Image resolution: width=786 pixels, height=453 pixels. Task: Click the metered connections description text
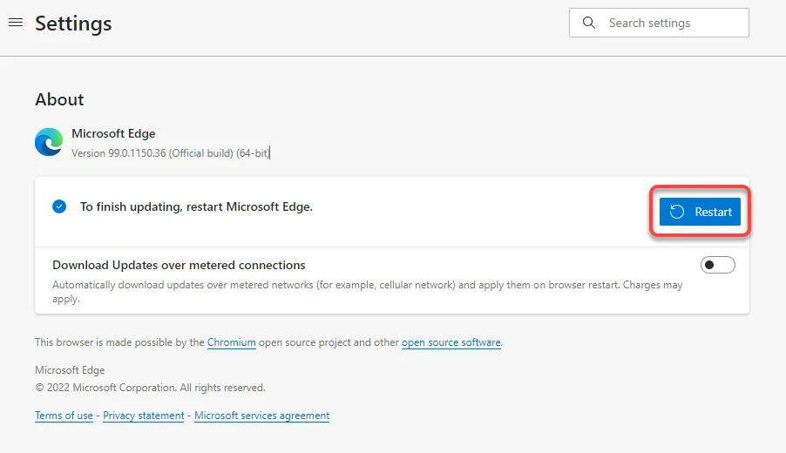point(368,292)
